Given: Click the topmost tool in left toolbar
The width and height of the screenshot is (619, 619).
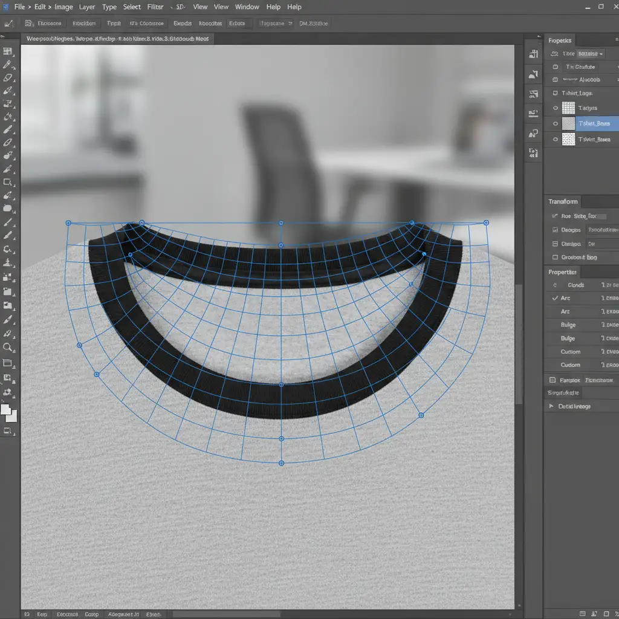Looking at the screenshot, I should [x=8, y=52].
